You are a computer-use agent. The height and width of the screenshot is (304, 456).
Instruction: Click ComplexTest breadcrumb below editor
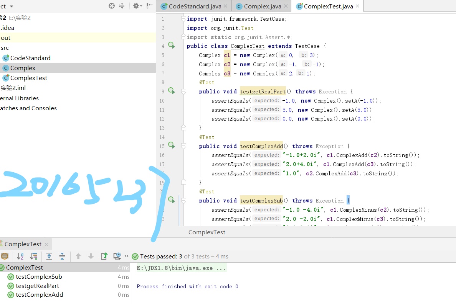(x=207, y=232)
